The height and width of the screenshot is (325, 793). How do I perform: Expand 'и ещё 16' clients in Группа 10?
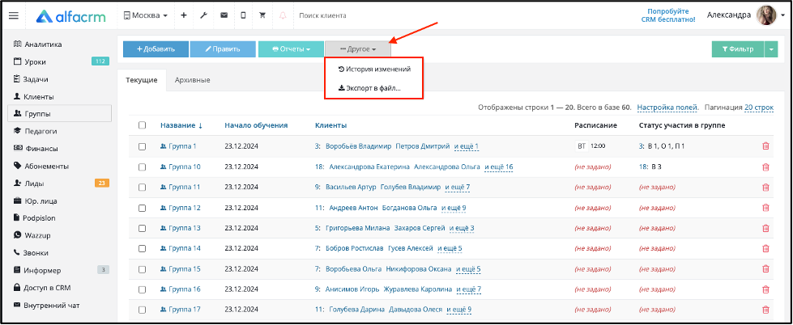(x=499, y=167)
